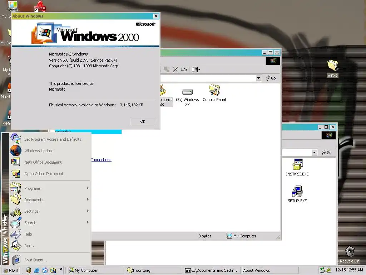
Task: Click Go button in My Computer window
Action: pyautogui.click(x=271, y=78)
